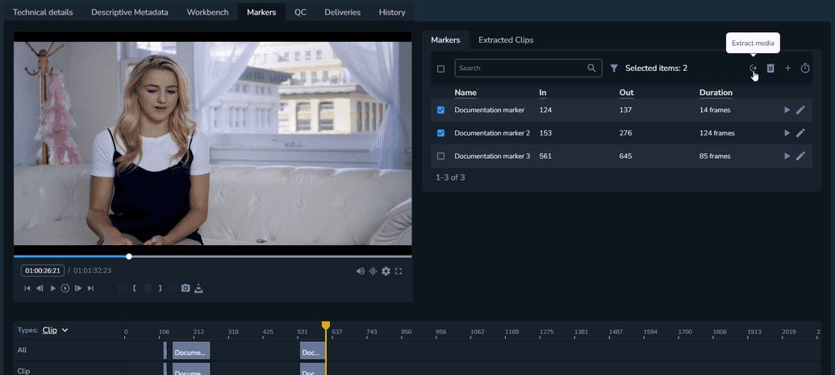The width and height of the screenshot is (835, 375).
Task: Click the video progress bar handle
Action: (129, 256)
